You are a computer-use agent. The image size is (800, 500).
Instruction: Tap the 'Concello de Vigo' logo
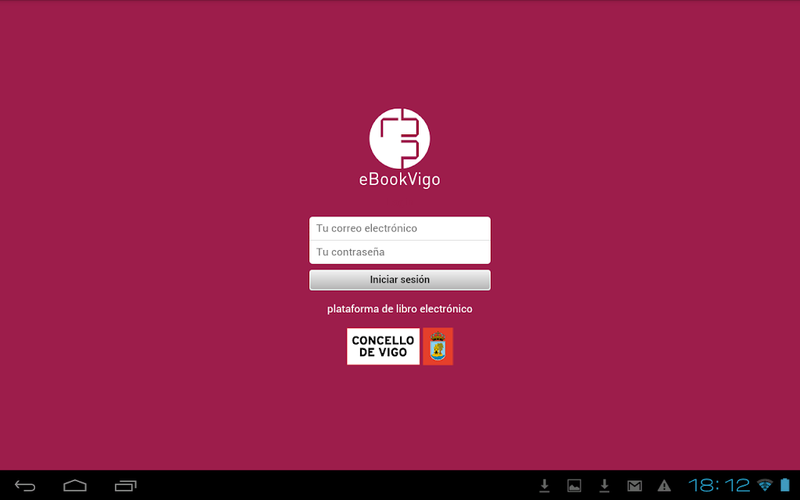click(383, 346)
